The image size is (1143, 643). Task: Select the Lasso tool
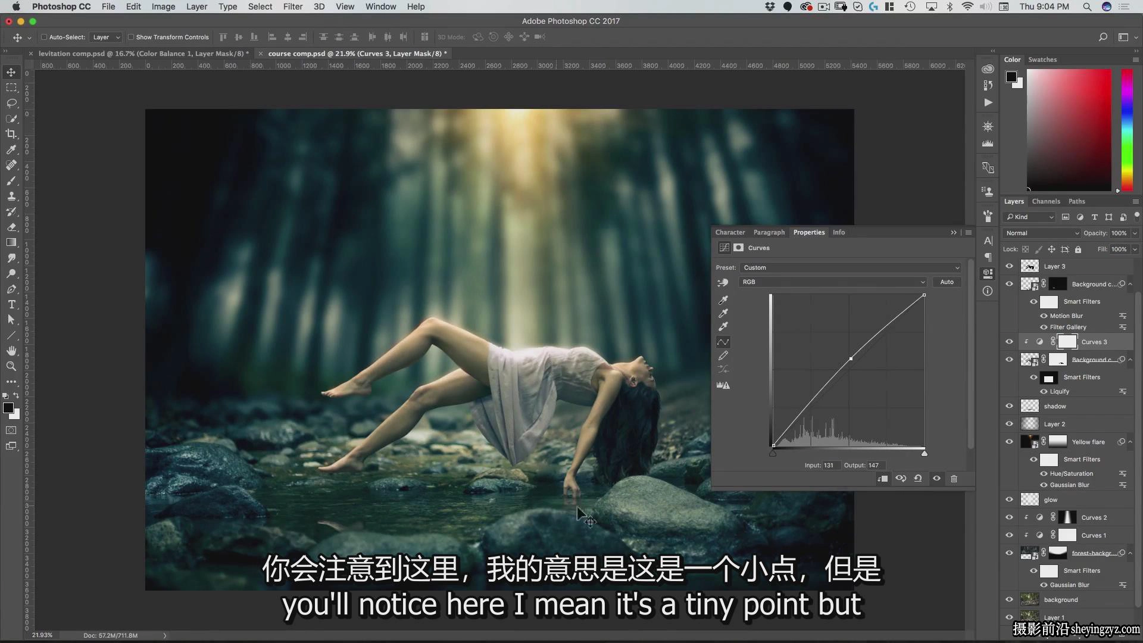(x=11, y=103)
